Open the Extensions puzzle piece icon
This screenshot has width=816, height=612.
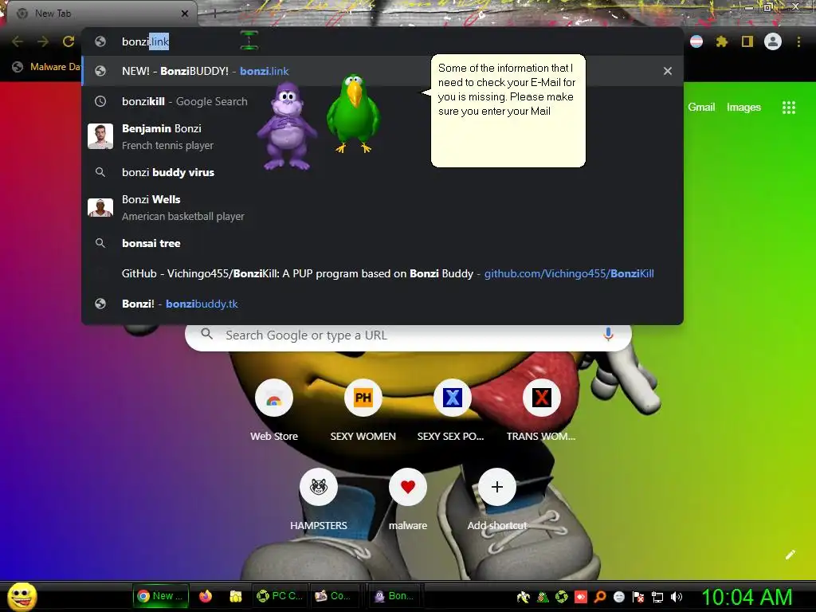pos(721,41)
